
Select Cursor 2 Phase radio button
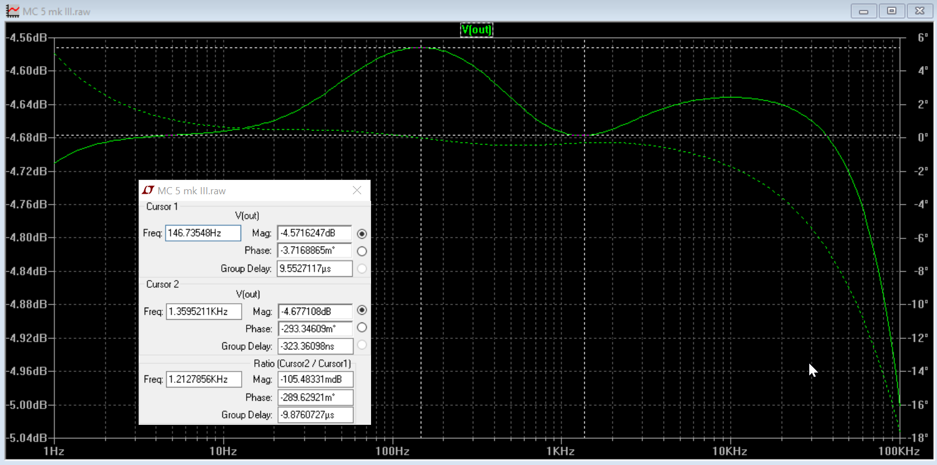pyautogui.click(x=362, y=327)
